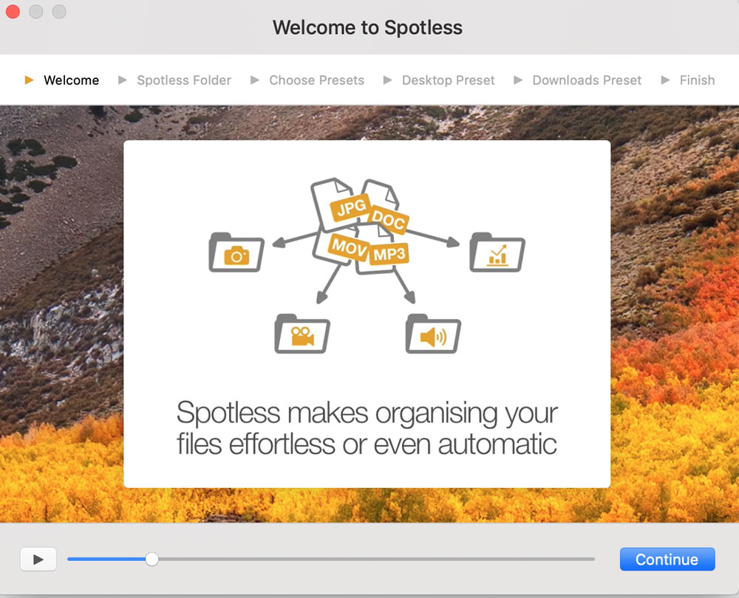The width and height of the screenshot is (739, 598).
Task: Click the MOV file label
Action: click(x=349, y=247)
